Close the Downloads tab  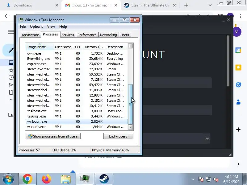click(57, 5)
